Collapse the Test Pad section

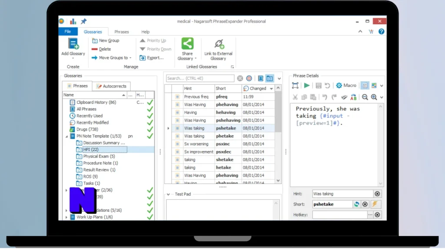coord(168,194)
